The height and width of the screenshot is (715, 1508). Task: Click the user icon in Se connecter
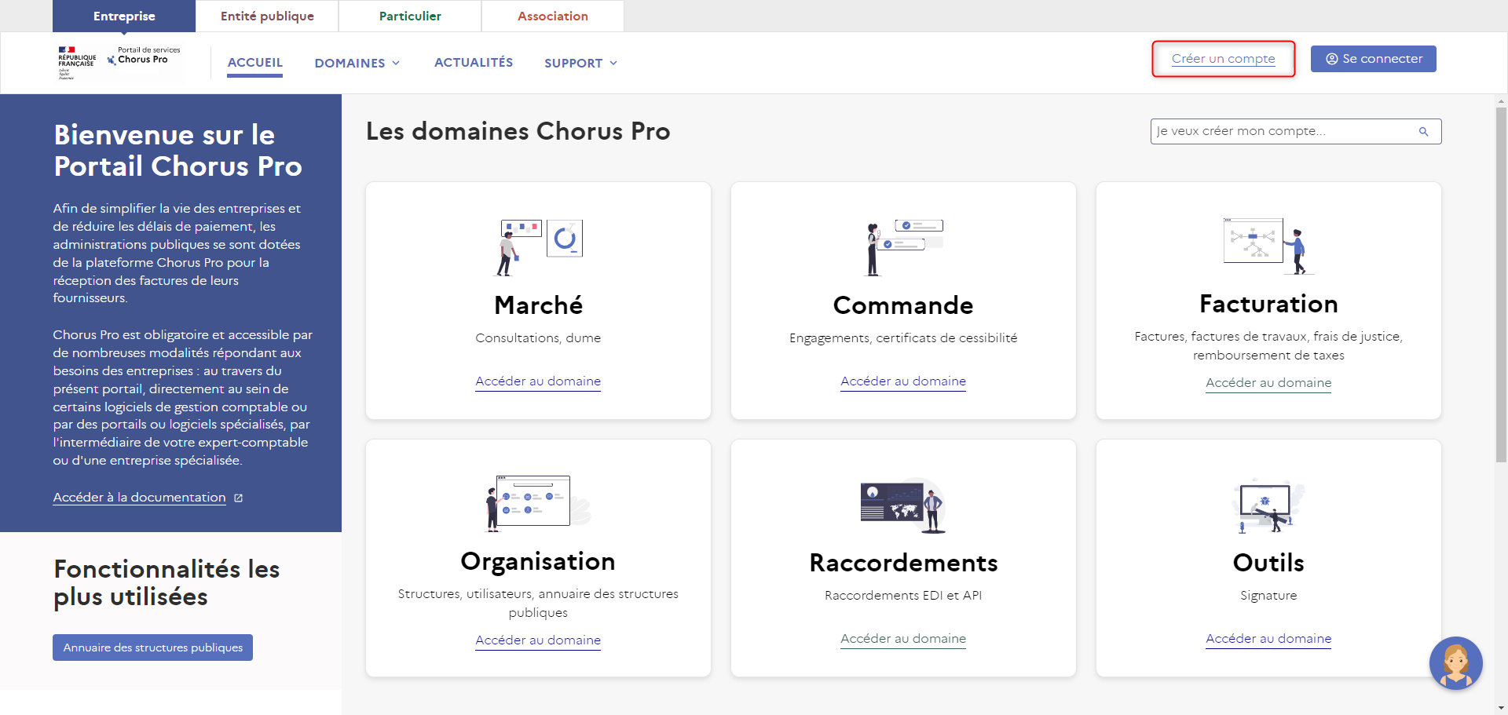tap(1331, 59)
